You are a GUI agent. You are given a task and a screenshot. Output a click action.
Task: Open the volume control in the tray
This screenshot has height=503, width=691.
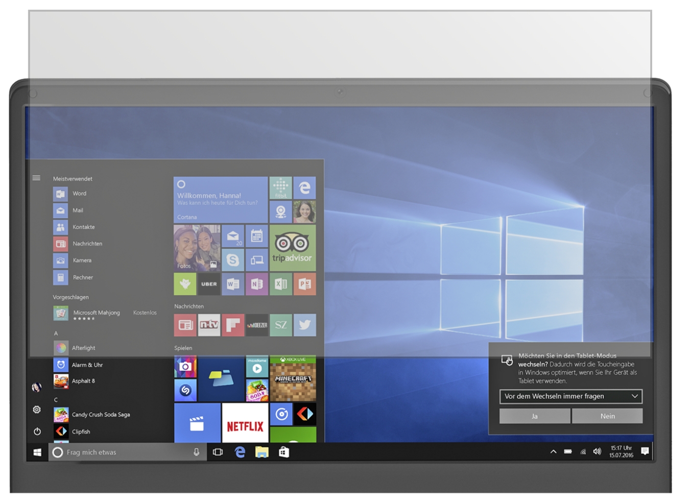point(597,451)
